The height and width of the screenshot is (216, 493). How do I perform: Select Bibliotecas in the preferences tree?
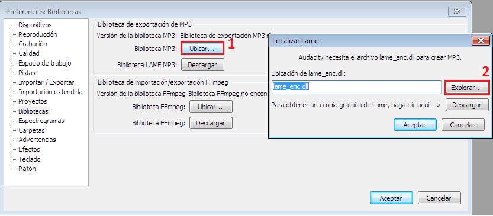[33, 111]
